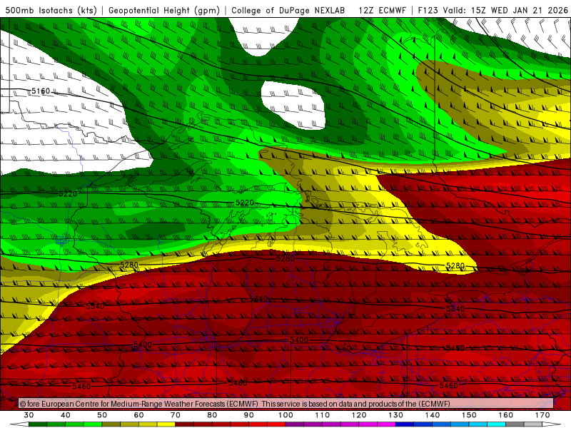Click the "12Z ECMWF" model run label
Viewport: 571px width, 428px height.
click(x=382, y=10)
